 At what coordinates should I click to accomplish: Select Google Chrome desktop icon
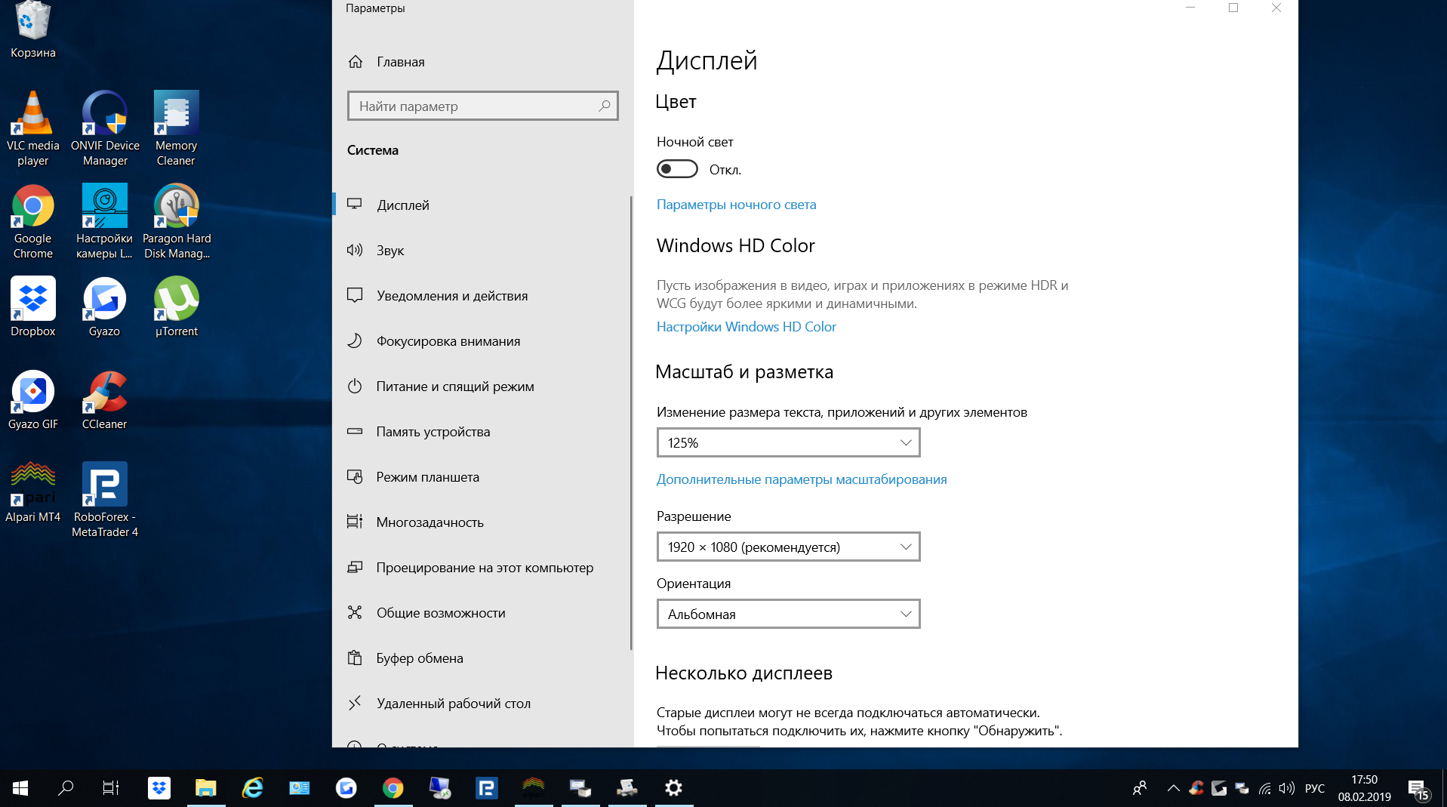click(33, 222)
